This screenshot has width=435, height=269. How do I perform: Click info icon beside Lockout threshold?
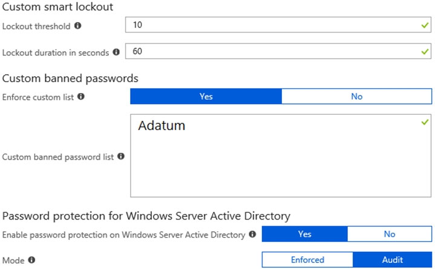(x=77, y=27)
